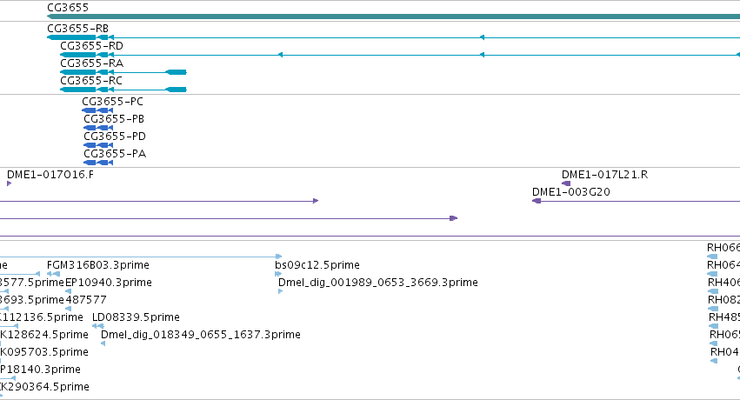
Task: Open the CG3655-PA protein label
Action: (x=115, y=154)
